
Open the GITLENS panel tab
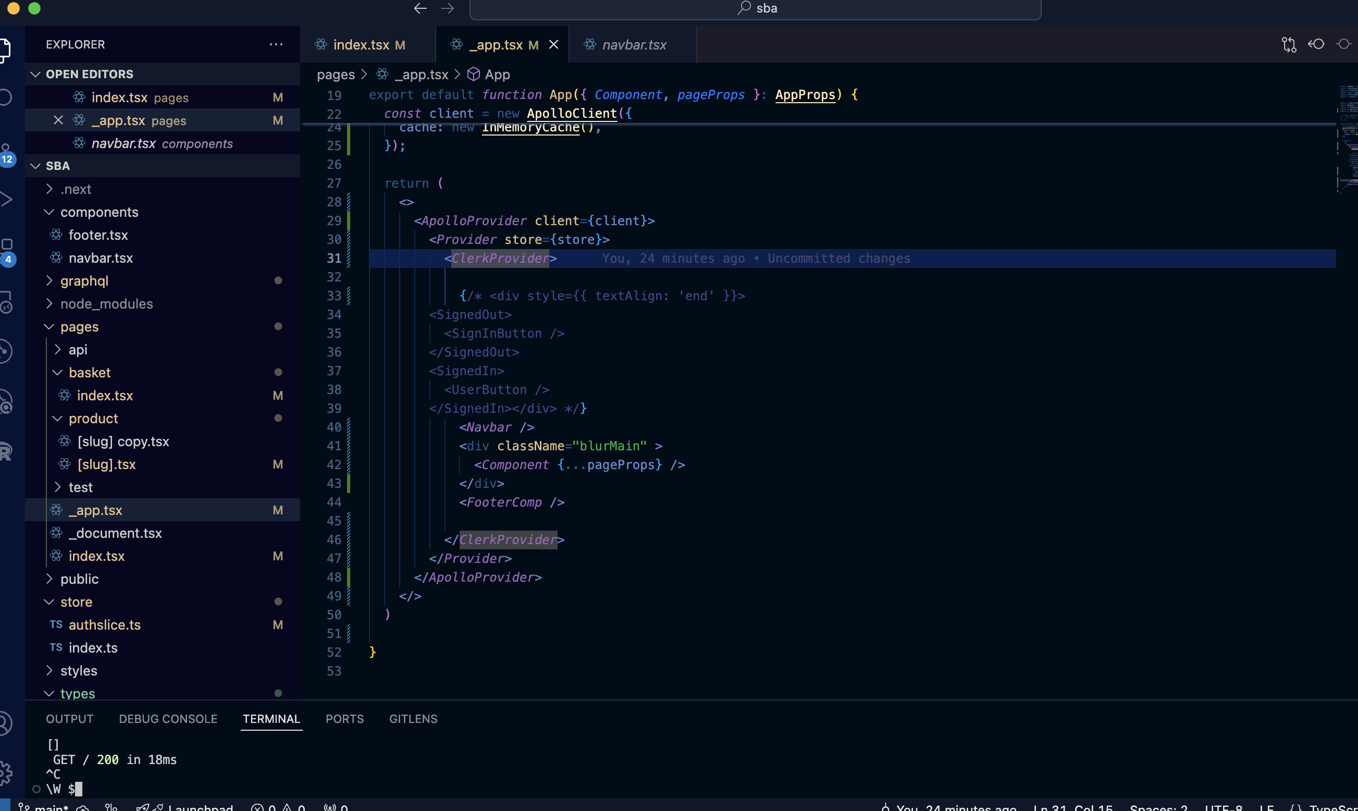(x=413, y=719)
